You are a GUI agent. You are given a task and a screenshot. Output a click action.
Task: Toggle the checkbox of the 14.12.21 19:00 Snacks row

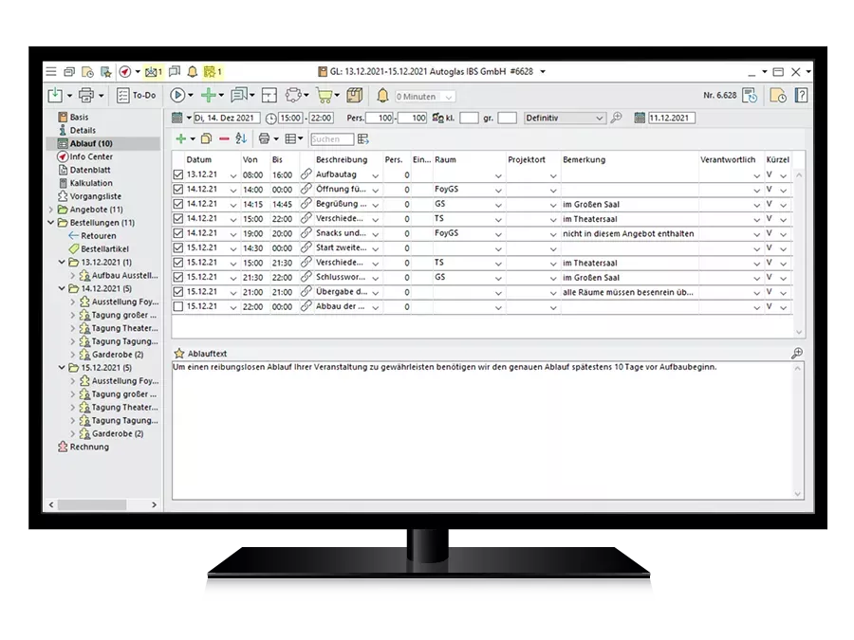[x=177, y=233]
